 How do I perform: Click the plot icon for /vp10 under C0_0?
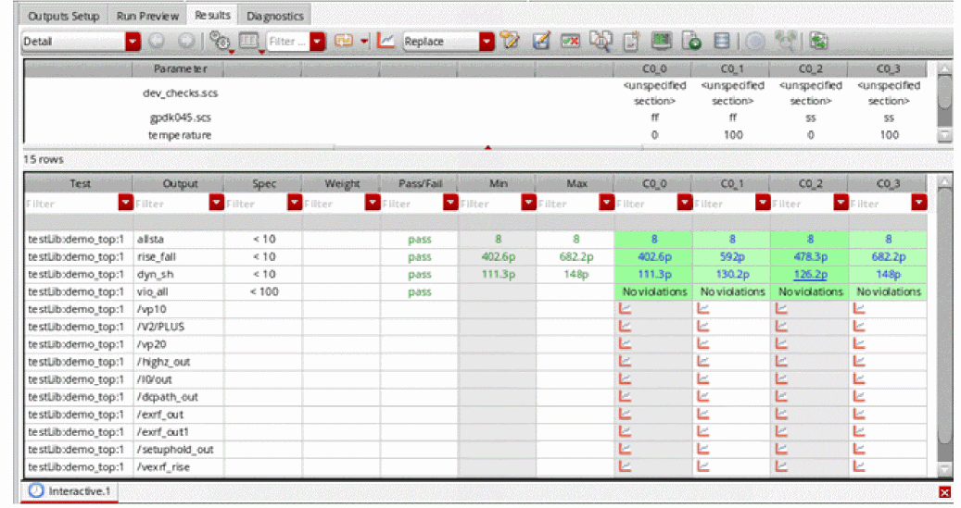pos(626,309)
